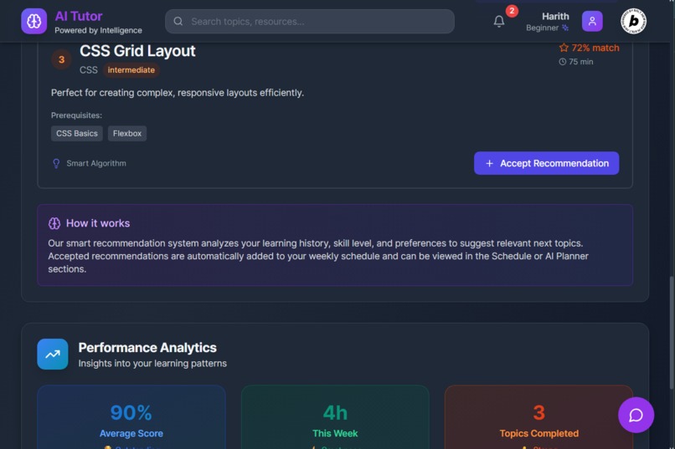Image resolution: width=675 pixels, height=449 pixels.
Task: Open the purple chat bubble button
Action: [636, 415]
